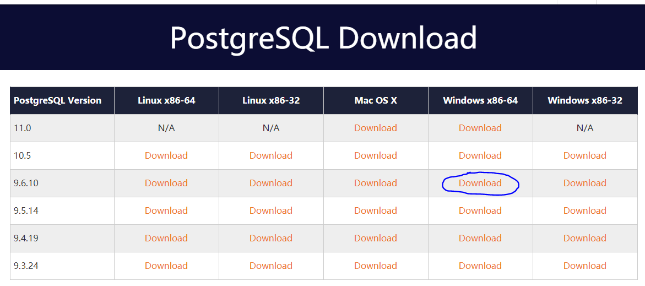Click N/A under Linux x86-64 for 11.0
The image size is (645, 286).
coord(166,128)
